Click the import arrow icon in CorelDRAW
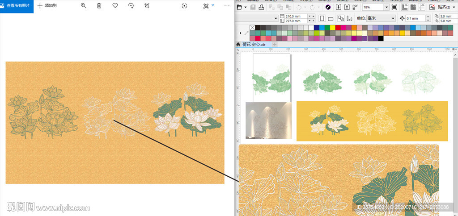This screenshot has height=216, width=458. point(339,8)
